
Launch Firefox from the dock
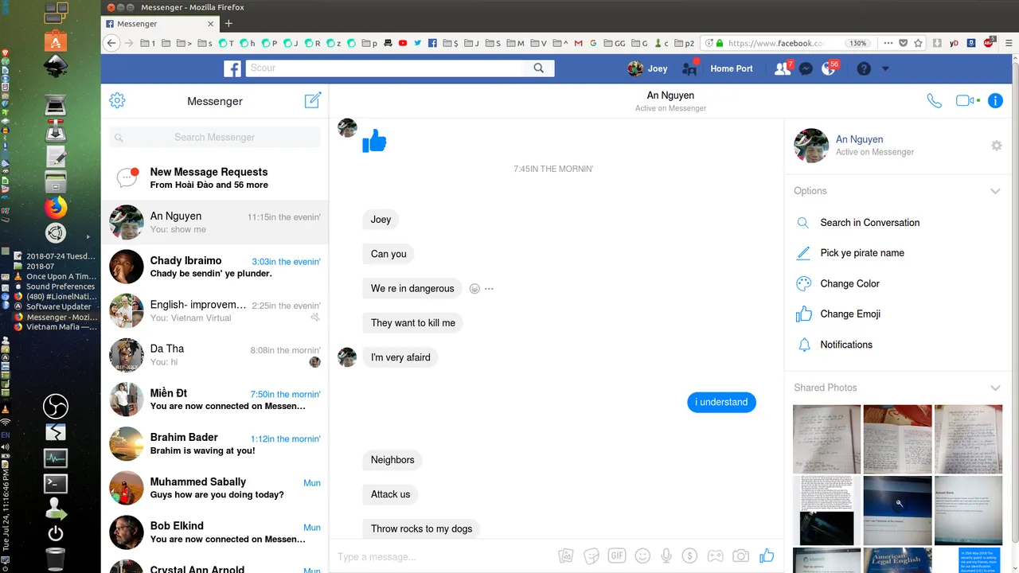56,209
